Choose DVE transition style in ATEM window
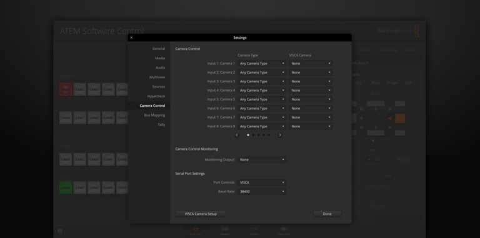 409,83
